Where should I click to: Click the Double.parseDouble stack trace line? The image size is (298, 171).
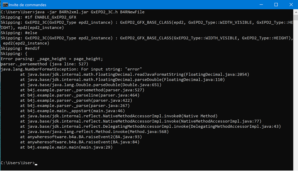point(91,85)
